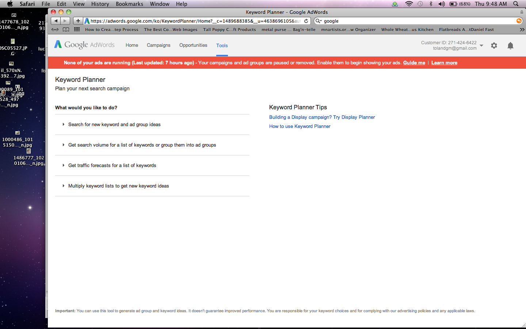Open the Safari View menu
The image size is (526, 329).
pyautogui.click(x=79, y=4)
